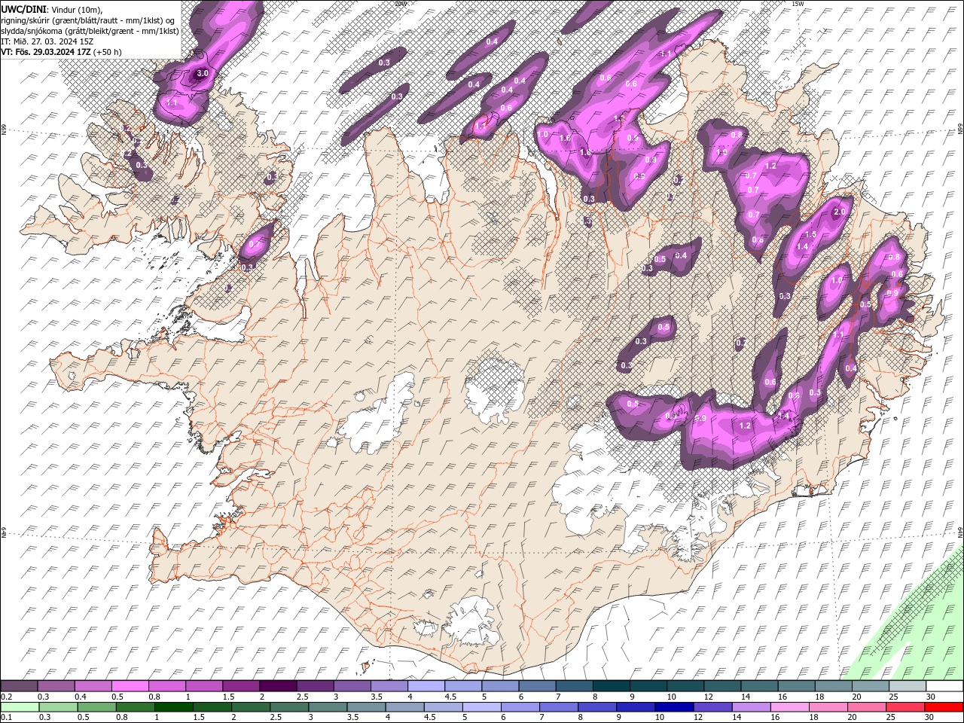Click the 'VT: Fös. 29.03.2024 17Z' valid time
Screen dimensions: 964x723
tap(46, 52)
